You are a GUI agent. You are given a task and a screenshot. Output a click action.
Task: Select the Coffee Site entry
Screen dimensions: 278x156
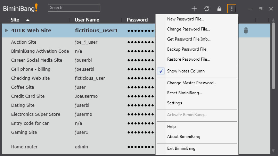tap(23, 87)
